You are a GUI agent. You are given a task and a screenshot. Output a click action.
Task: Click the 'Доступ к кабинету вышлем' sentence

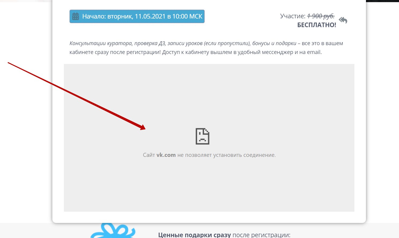coord(242,52)
